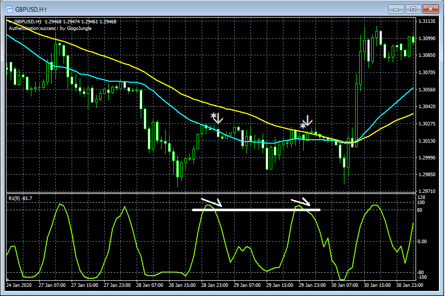Click the restore icon of the chart window

pyautogui.click(x=413, y=9)
